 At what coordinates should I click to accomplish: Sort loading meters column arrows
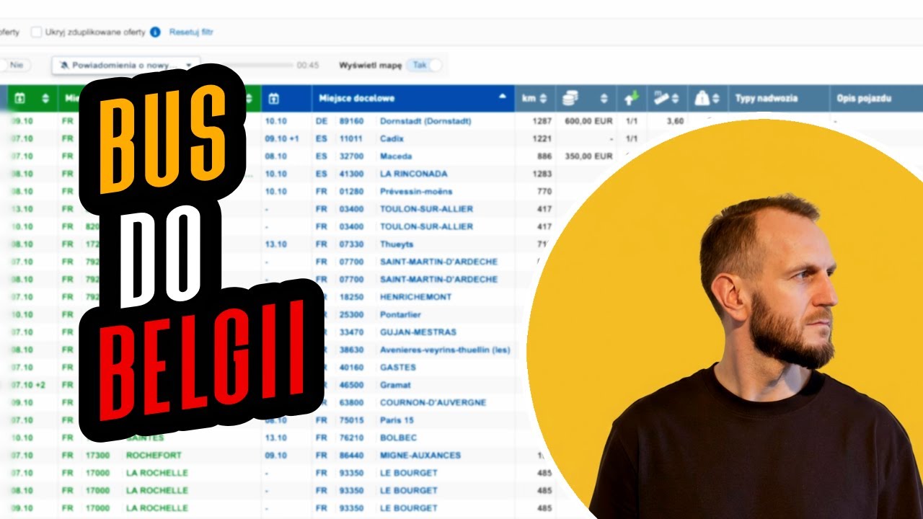coord(675,99)
